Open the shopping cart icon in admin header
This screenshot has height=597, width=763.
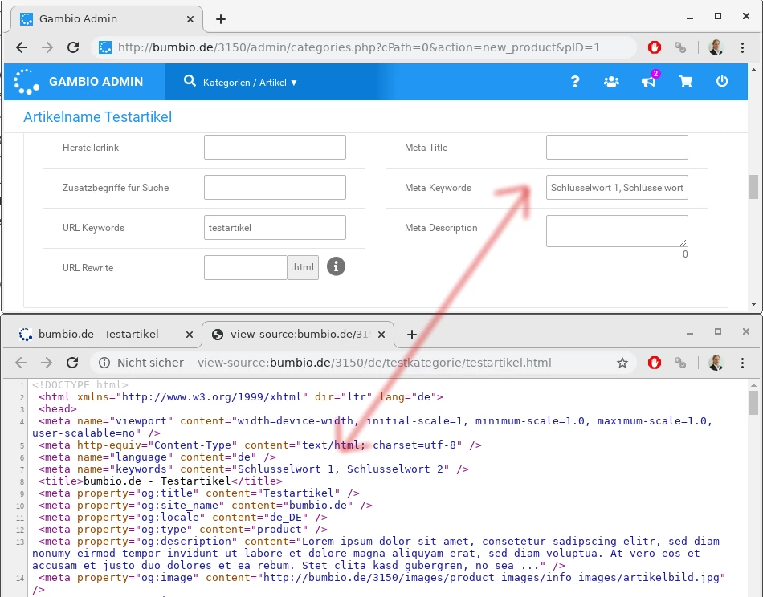[686, 82]
